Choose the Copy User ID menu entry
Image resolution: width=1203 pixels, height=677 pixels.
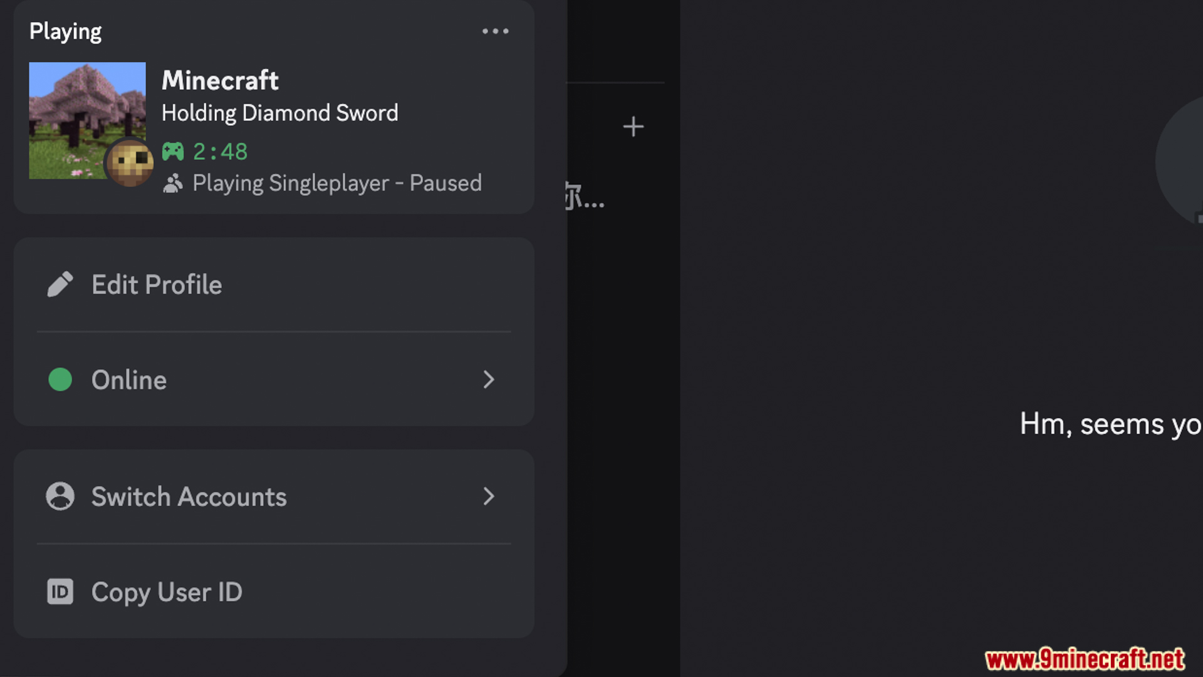tap(167, 592)
